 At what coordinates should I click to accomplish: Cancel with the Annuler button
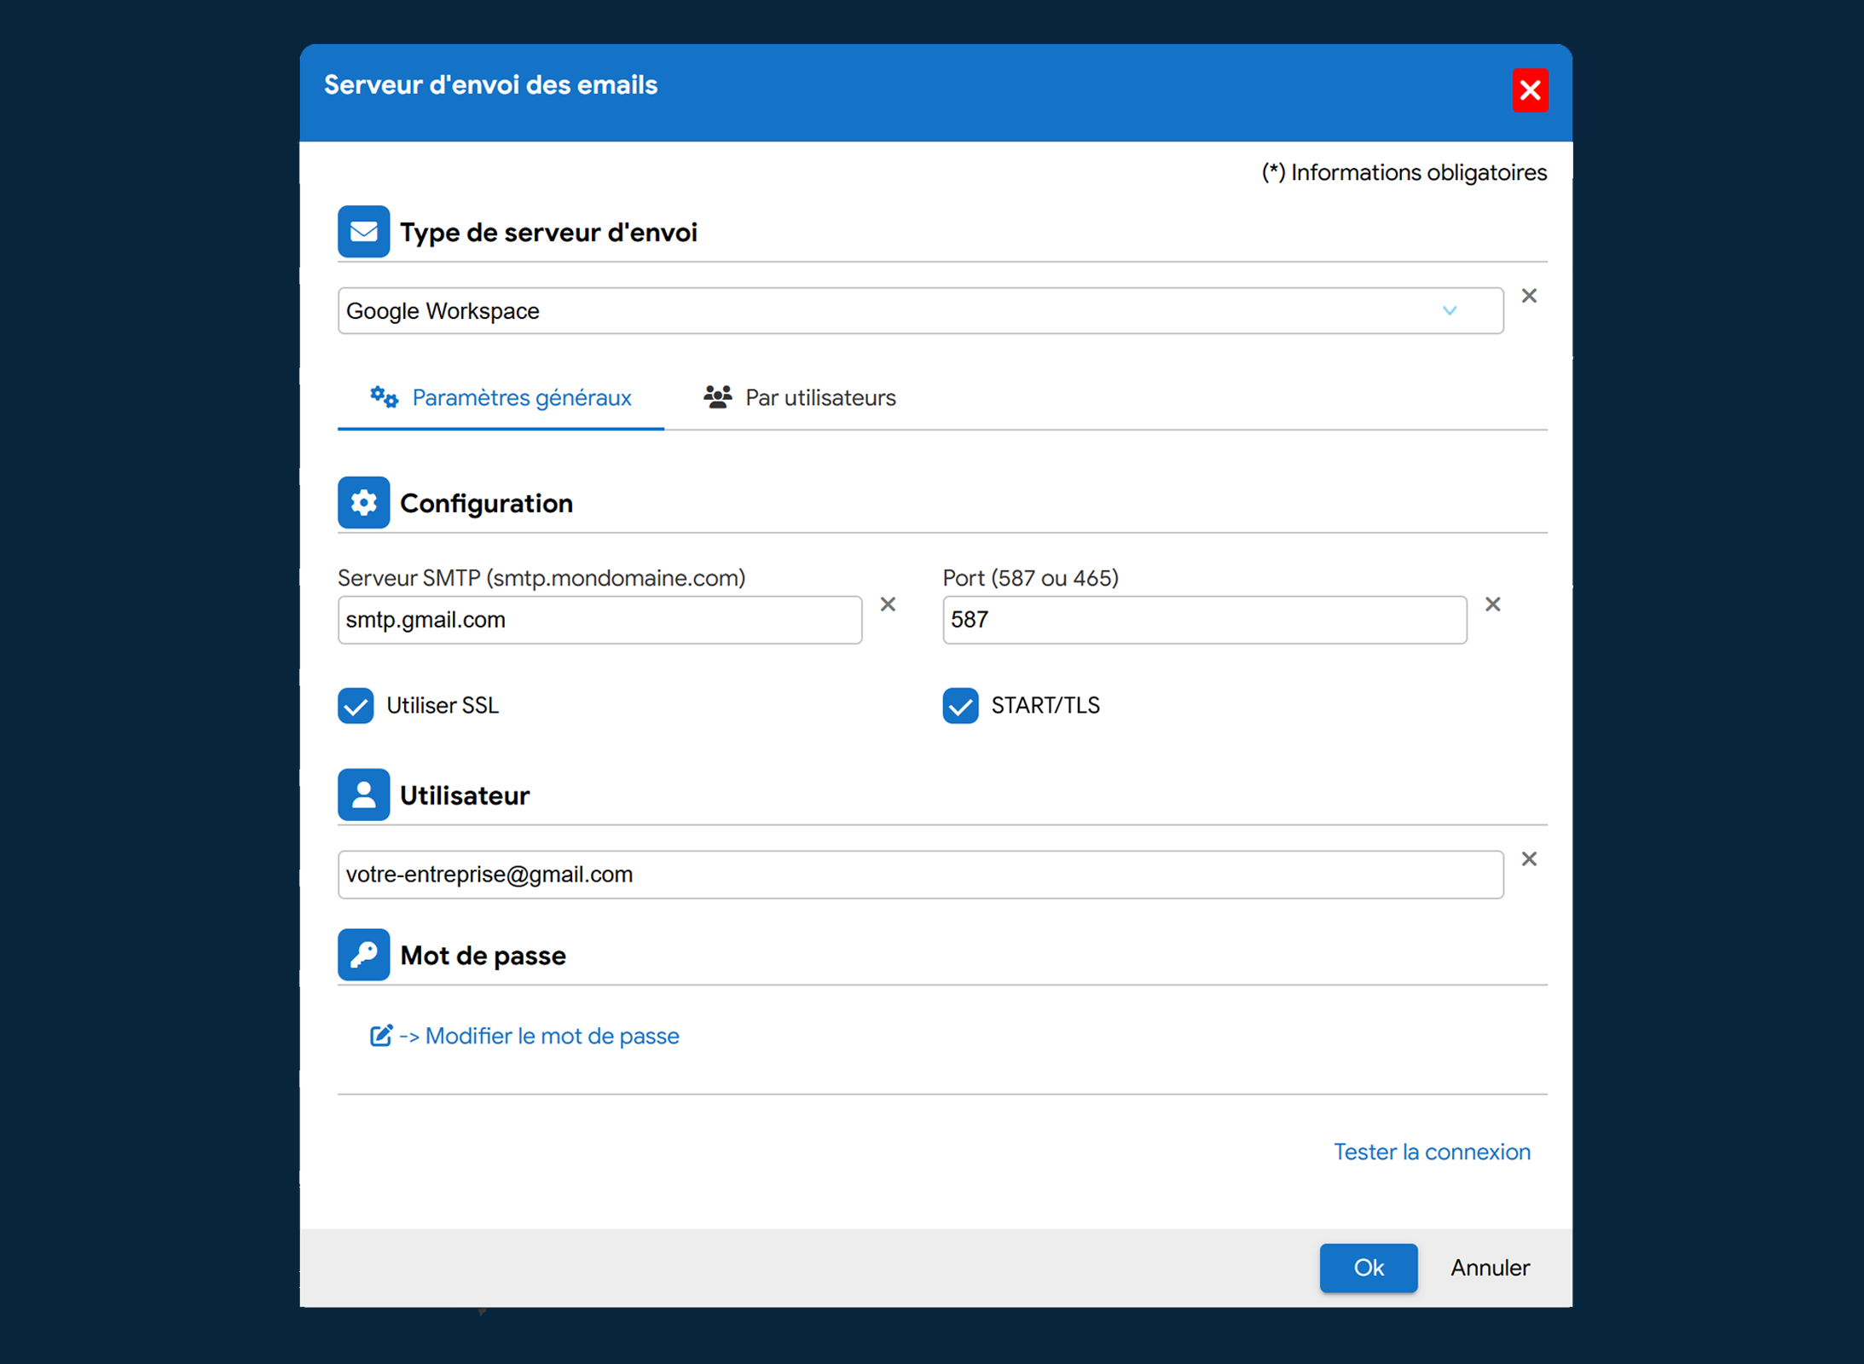coord(1490,1268)
